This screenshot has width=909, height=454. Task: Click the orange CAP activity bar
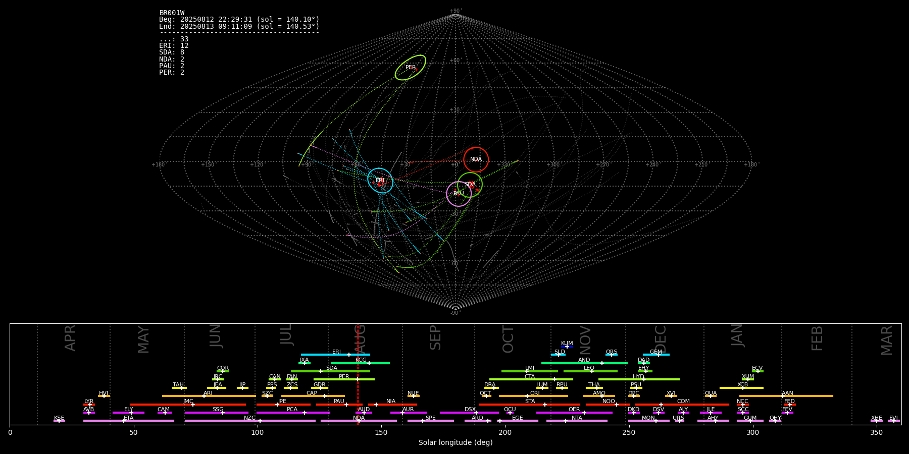313,396
